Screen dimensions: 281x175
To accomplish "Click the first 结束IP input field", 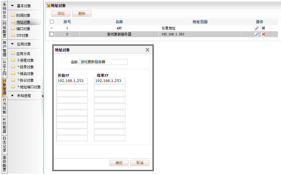I will click(110, 81).
